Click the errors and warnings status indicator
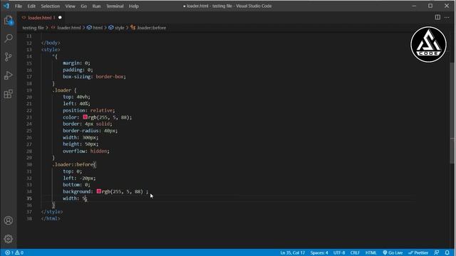Image resolution: width=456 pixels, height=256 pixels. click(x=14, y=252)
